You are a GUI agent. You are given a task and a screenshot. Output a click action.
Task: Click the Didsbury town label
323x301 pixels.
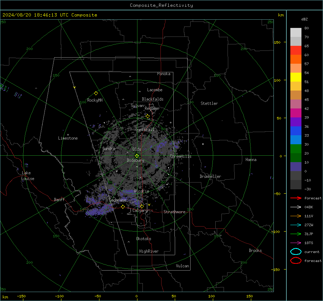[x=135, y=160]
